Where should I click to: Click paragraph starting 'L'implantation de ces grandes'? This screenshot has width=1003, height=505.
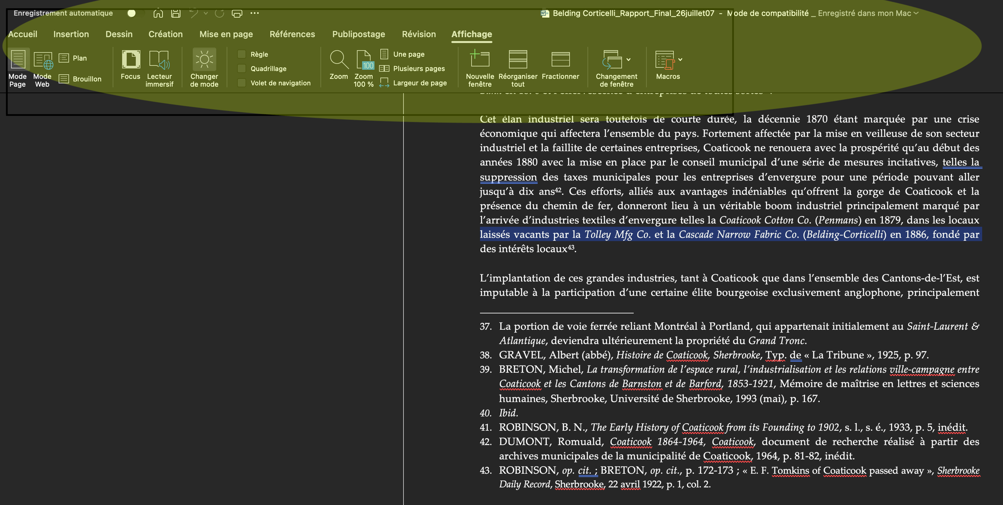pos(729,285)
